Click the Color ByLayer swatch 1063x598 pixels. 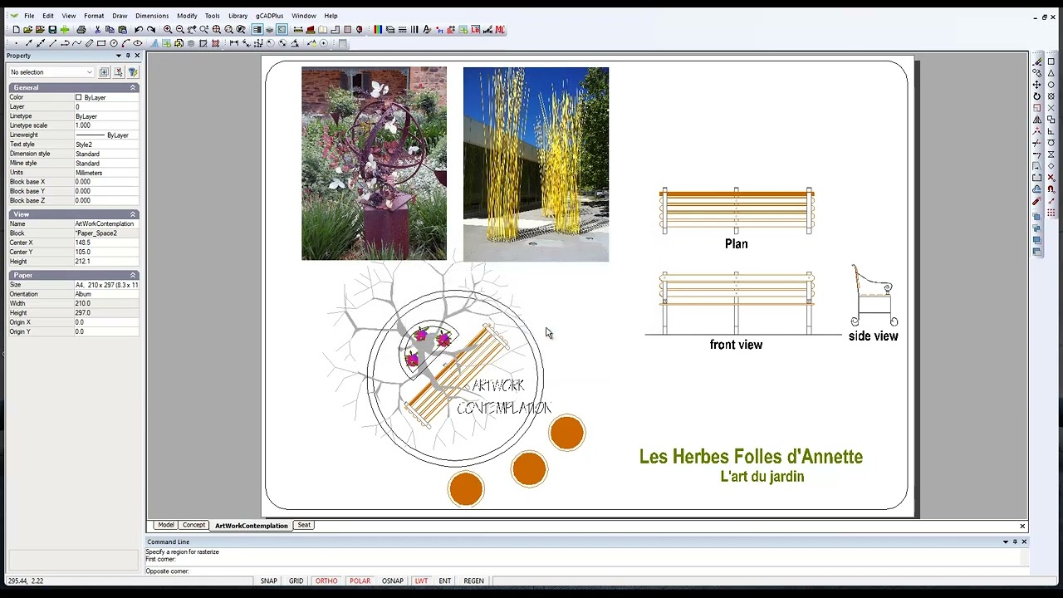point(79,97)
